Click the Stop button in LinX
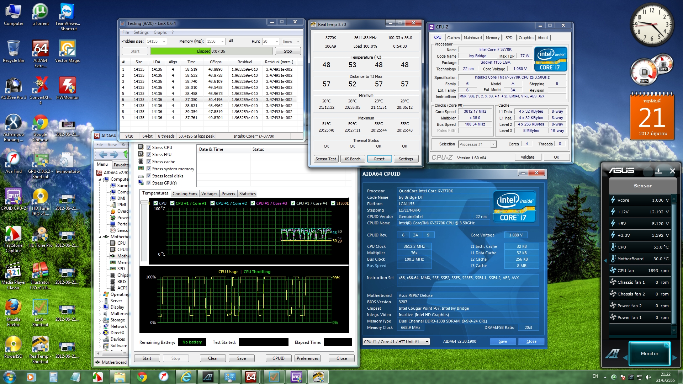This screenshot has width=683, height=384. coord(288,51)
